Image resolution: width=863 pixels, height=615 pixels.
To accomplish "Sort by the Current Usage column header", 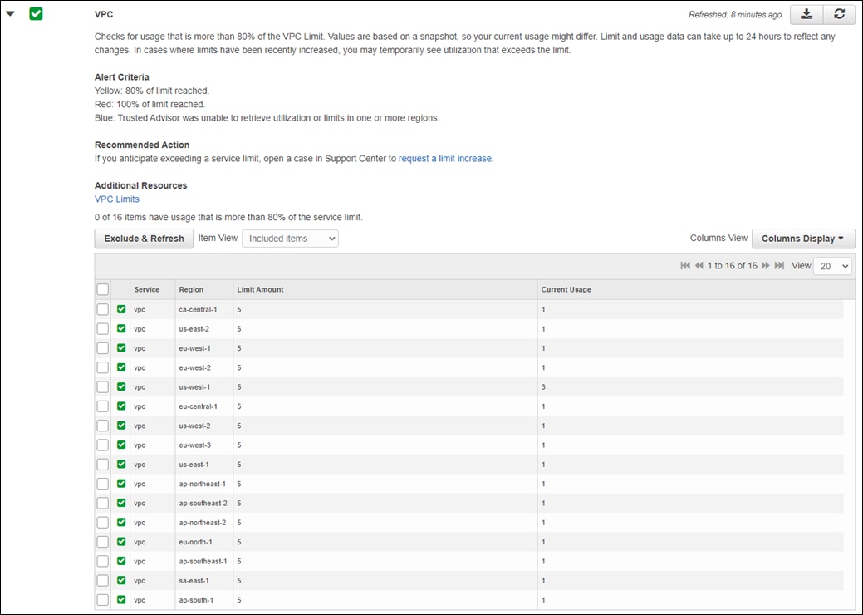I will (x=566, y=289).
